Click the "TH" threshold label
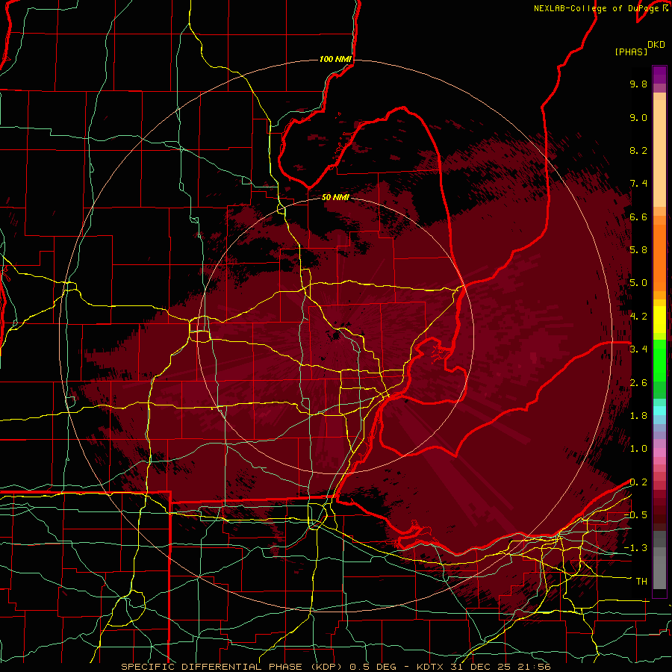 [641, 582]
